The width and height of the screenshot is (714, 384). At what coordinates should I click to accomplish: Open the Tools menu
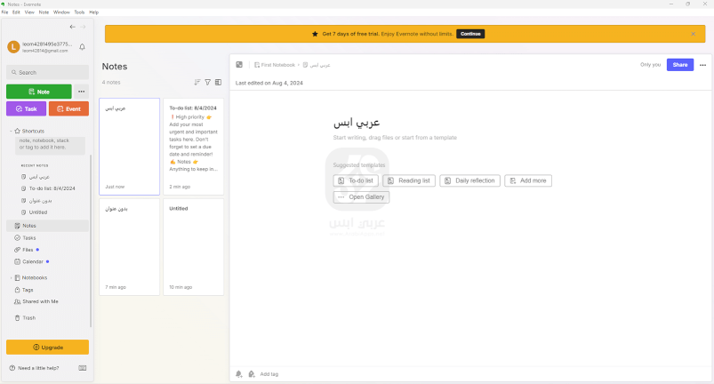(79, 12)
